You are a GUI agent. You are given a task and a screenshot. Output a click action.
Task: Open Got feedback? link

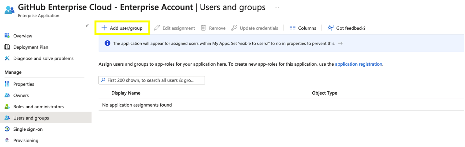click(346, 28)
